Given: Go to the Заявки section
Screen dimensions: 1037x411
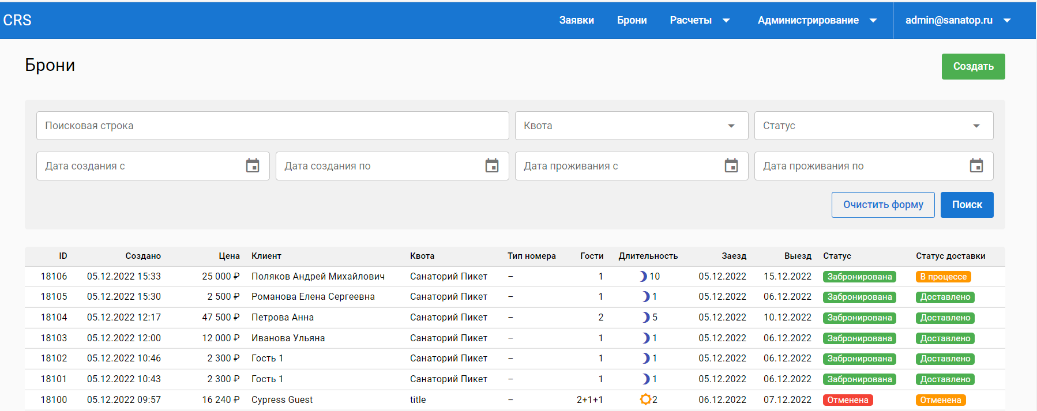Looking at the screenshot, I should (576, 20).
